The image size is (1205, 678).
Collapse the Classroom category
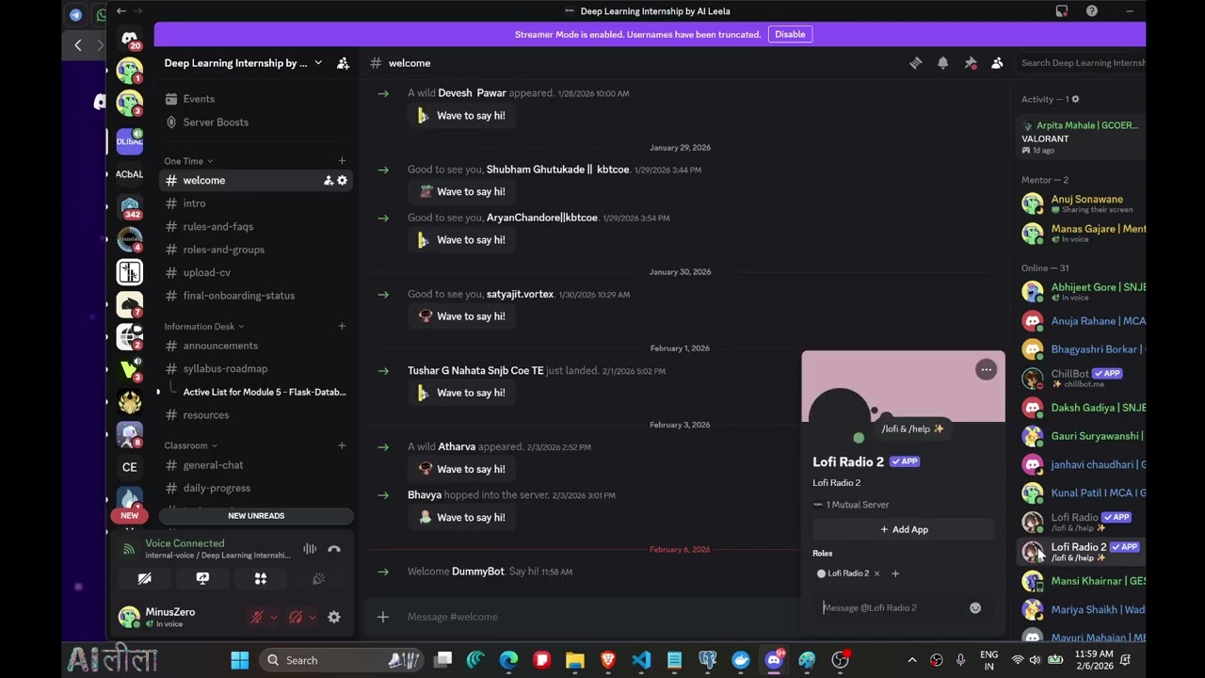(x=191, y=445)
